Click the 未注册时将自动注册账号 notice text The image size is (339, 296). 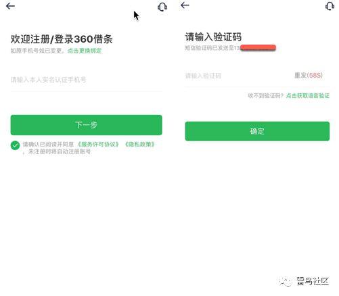pos(60,151)
